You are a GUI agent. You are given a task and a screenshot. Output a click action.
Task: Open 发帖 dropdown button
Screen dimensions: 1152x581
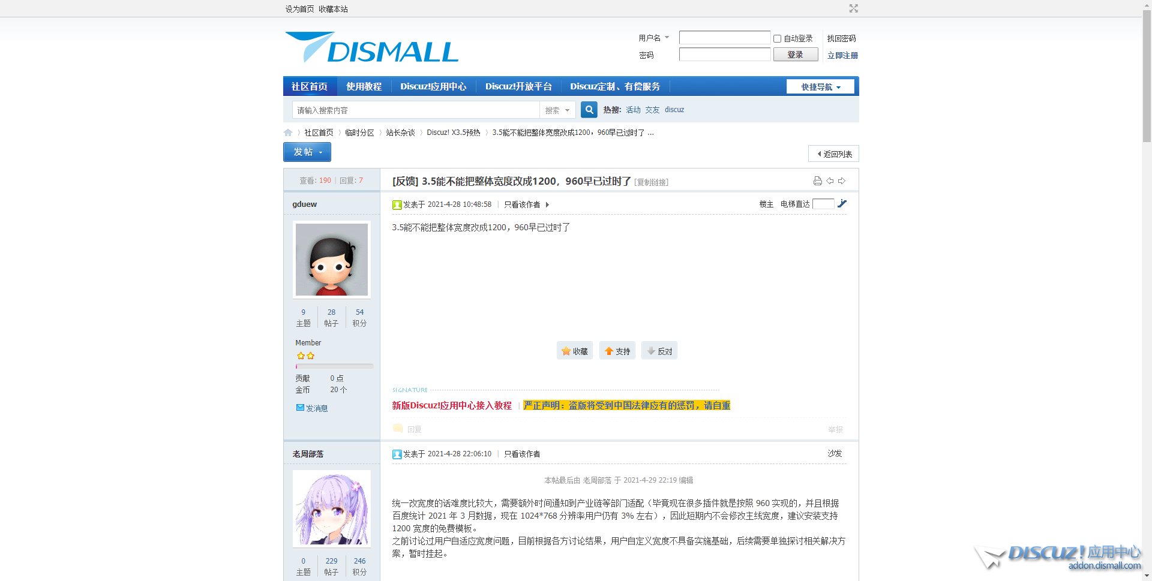[307, 152]
